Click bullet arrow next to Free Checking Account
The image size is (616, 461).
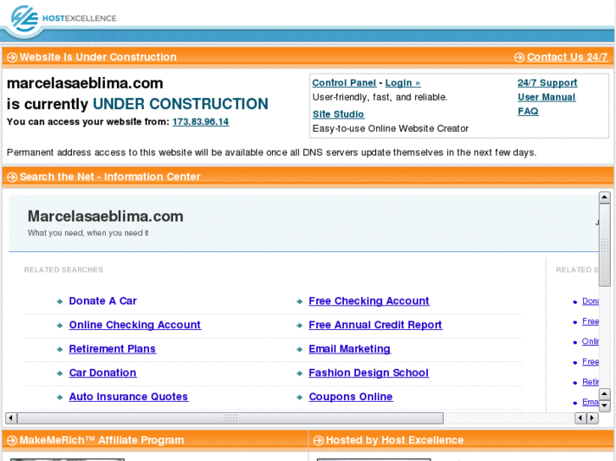tap(299, 302)
